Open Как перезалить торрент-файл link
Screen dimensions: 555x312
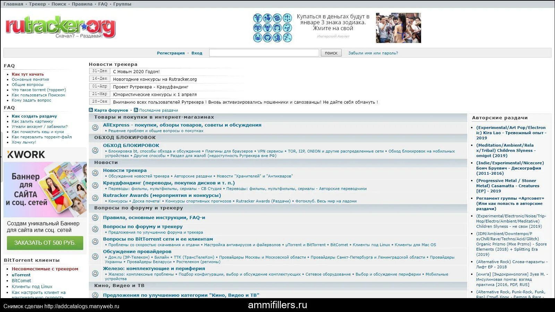(x=42, y=137)
